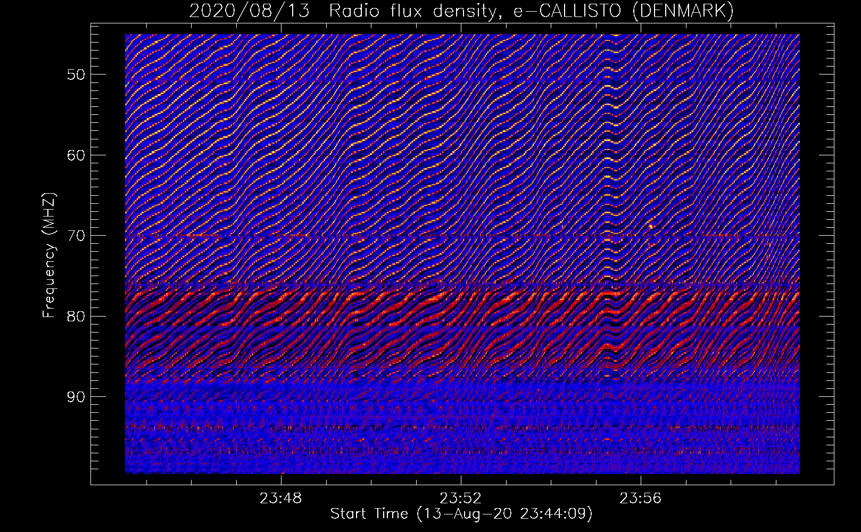The image size is (861, 532).
Task: Click the time tick label 23:56
Action: [640, 498]
